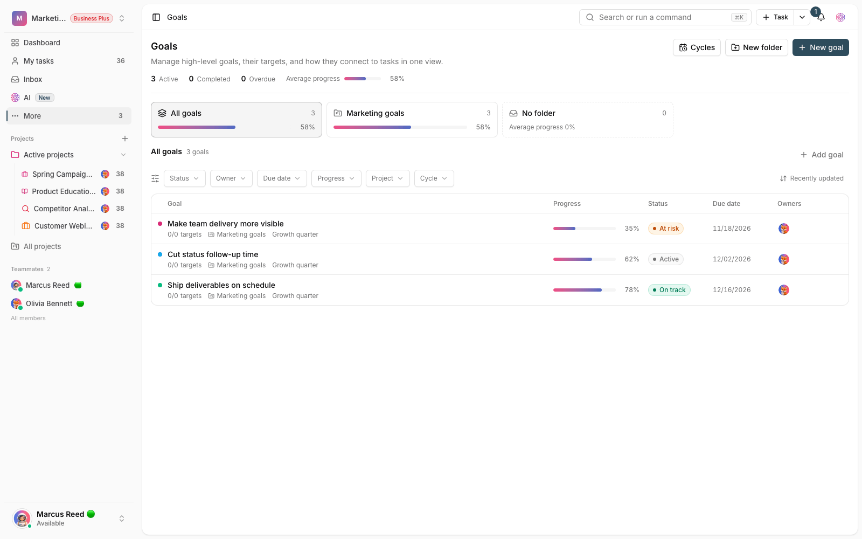This screenshot has height=539, width=862.
Task: Click the plus Task button
Action: click(x=775, y=17)
